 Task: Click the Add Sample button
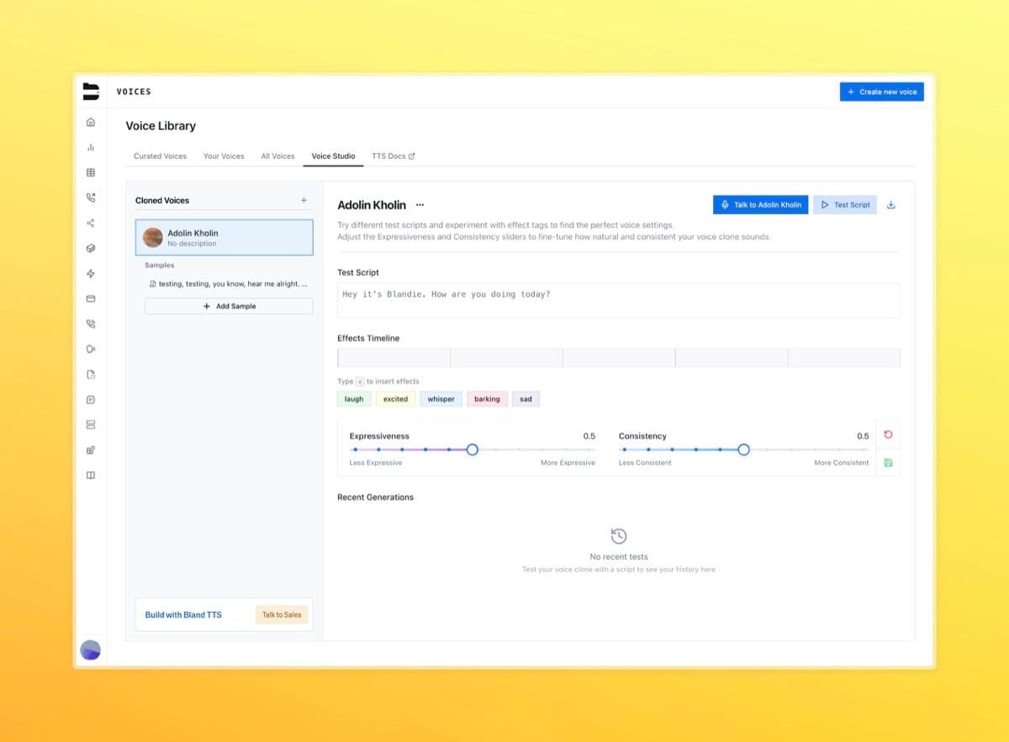click(229, 307)
